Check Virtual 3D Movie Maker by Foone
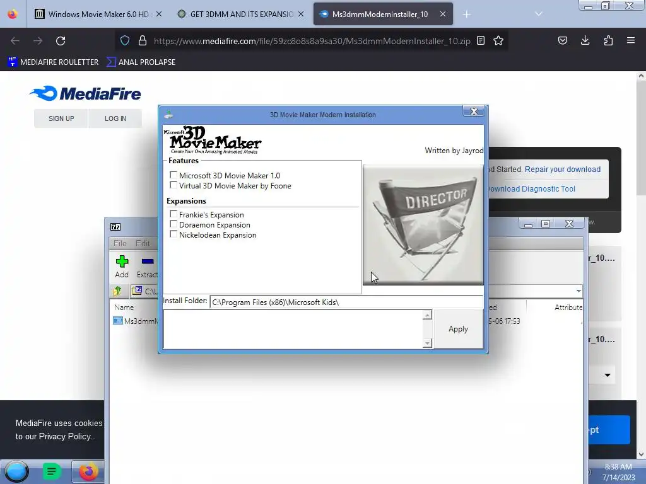 coord(173,185)
